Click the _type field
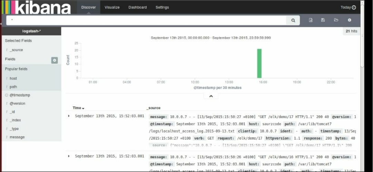 pos(14,129)
